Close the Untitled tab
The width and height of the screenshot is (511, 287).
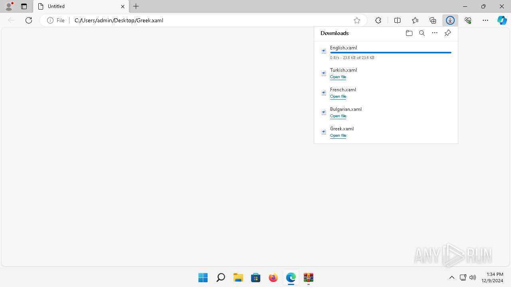123,6
